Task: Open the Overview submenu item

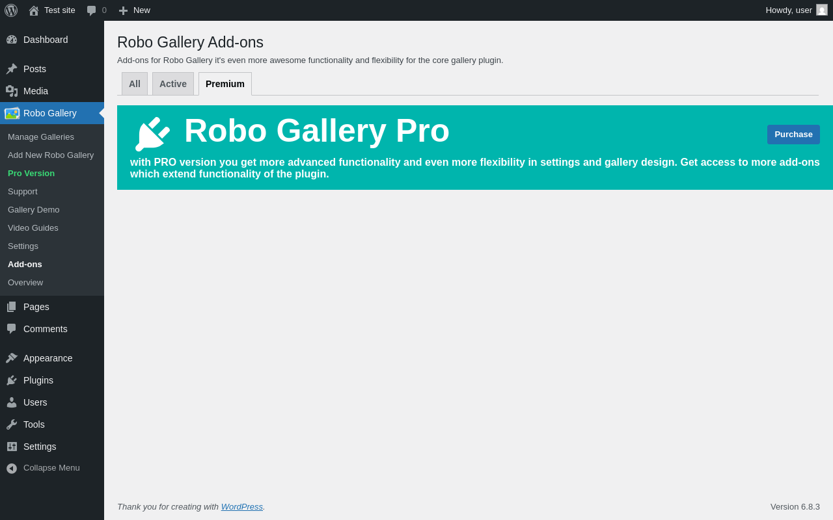Action: [x=25, y=282]
